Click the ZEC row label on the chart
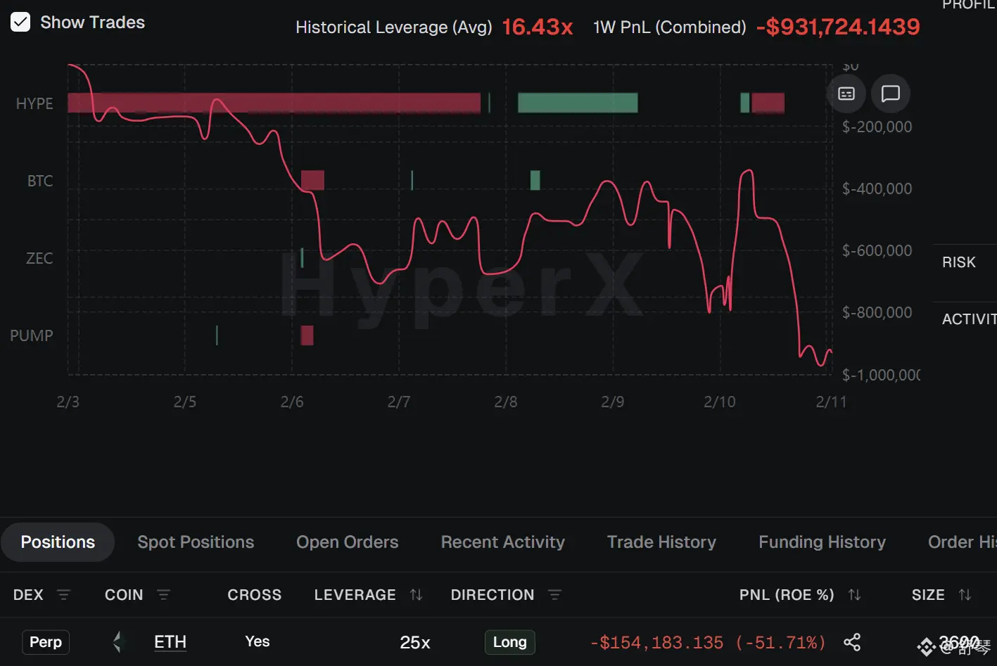Image resolution: width=997 pixels, height=666 pixels. click(39, 259)
